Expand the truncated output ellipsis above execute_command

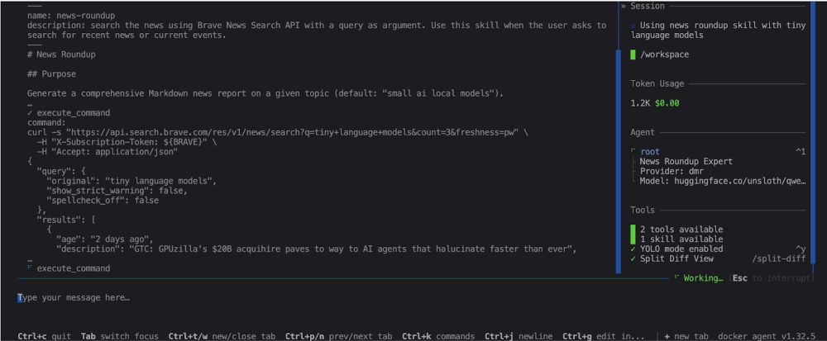[30, 103]
